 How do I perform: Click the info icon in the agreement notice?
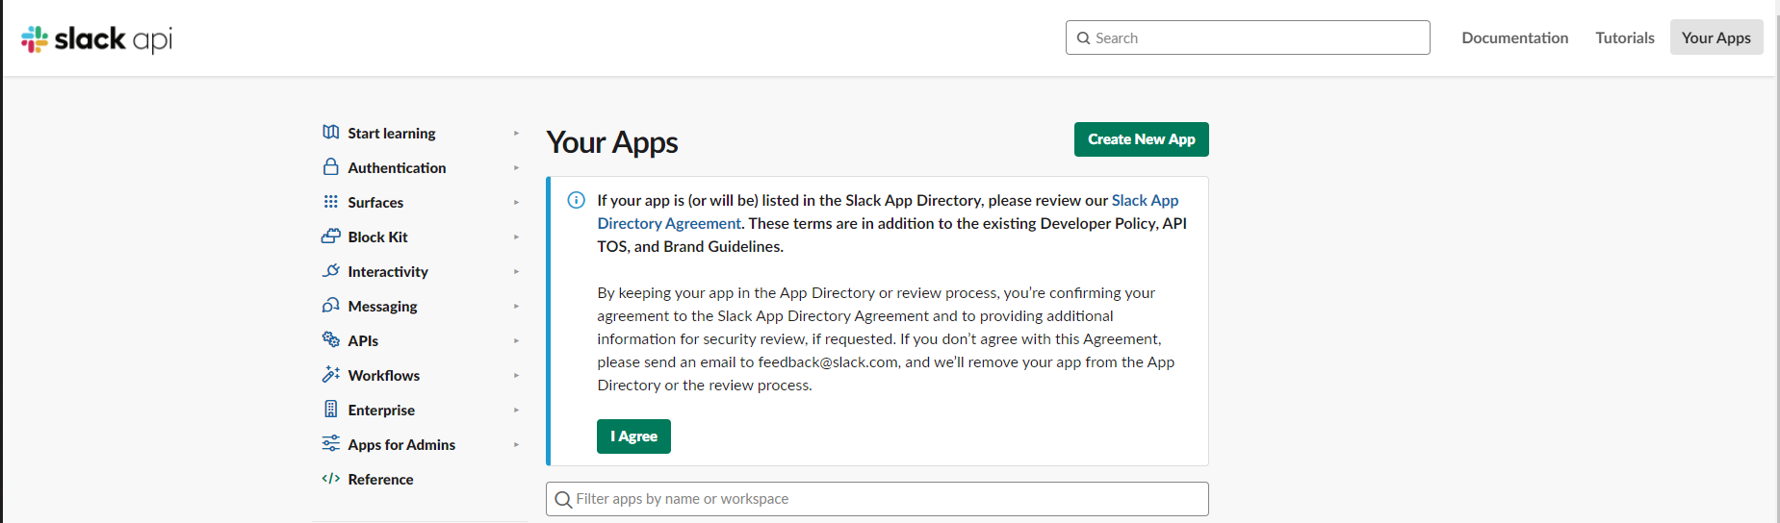point(577,200)
